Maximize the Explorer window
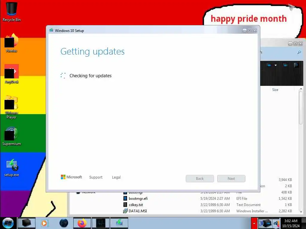Viewport: 306px width, 229px height. tap(295, 44)
